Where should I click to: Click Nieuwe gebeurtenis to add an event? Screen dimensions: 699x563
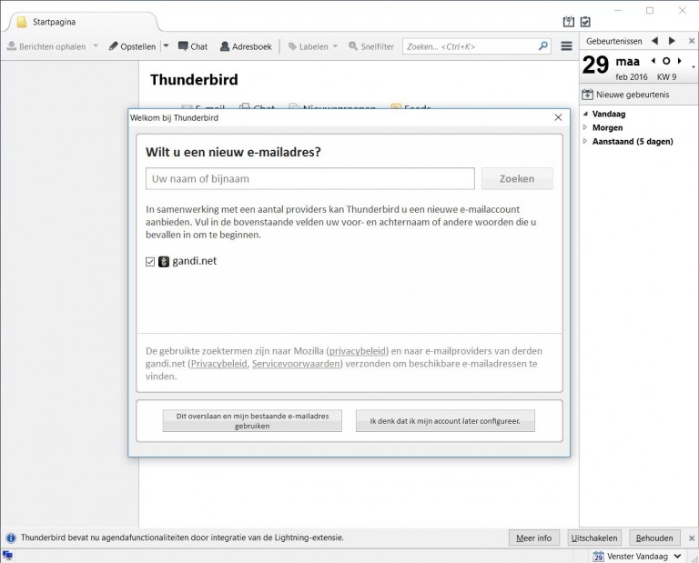pos(626,95)
